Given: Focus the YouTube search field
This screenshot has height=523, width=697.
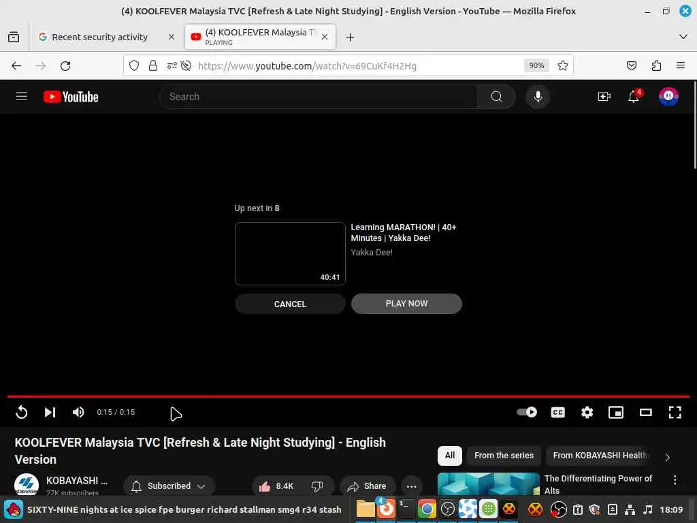Looking at the screenshot, I should [318, 97].
